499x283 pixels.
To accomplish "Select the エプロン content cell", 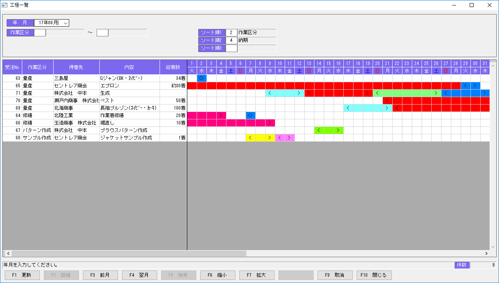I will coord(129,86).
